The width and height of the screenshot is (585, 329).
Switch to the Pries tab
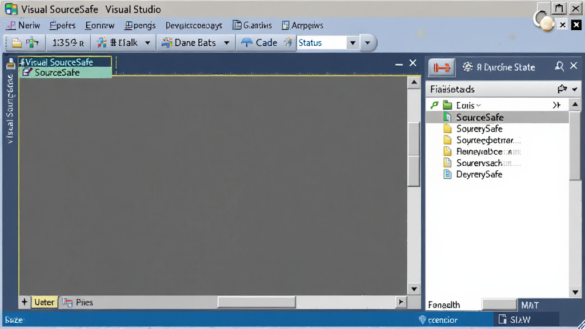tap(78, 302)
